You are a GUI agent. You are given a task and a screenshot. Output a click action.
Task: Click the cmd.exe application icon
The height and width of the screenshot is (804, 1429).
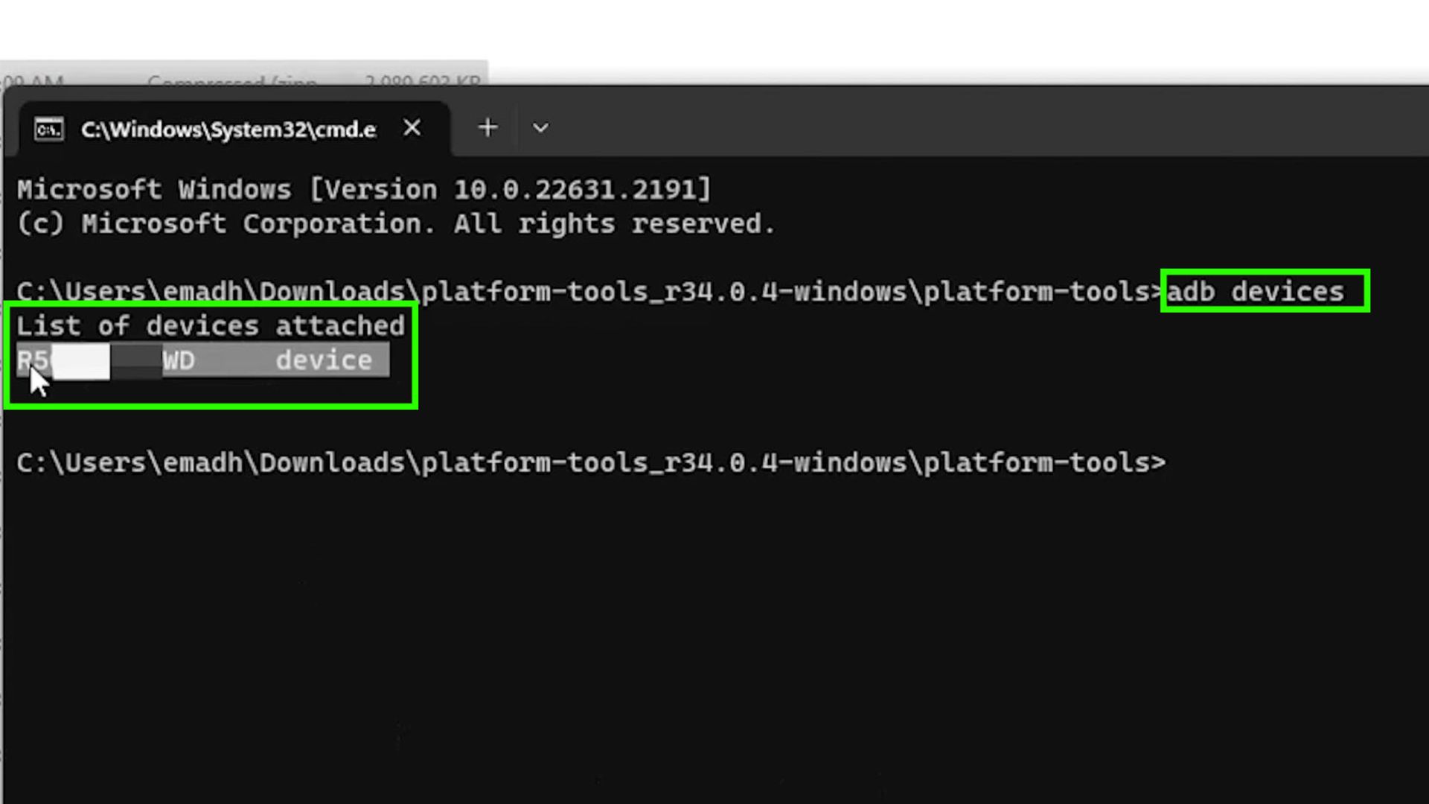[x=48, y=129]
